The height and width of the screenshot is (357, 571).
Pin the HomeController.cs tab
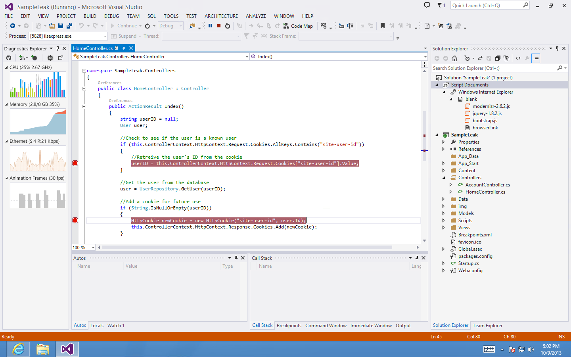click(x=124, y=48)
